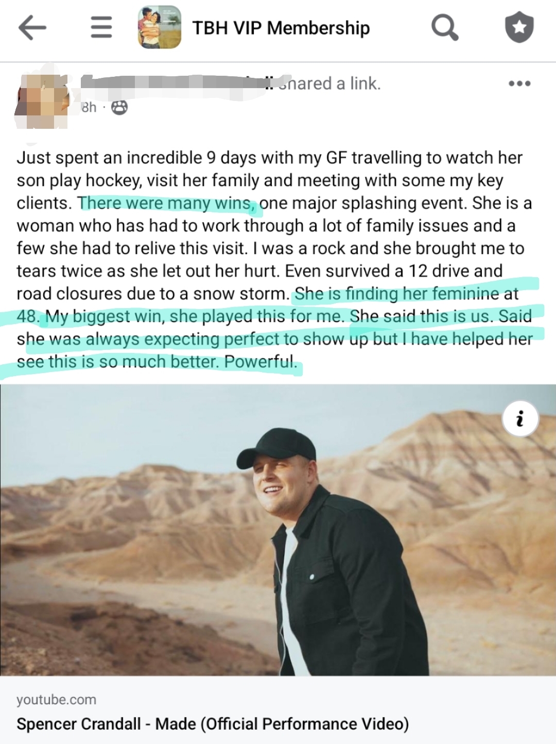Open the TBH VIP Membership group title
Image resolution: width=556 pixels, height=744 pixels.
[x=281, y=28]
